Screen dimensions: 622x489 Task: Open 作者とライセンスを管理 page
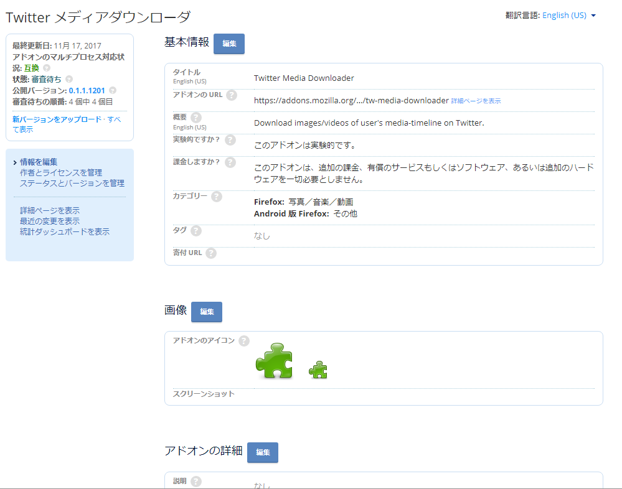pos(61,173)
